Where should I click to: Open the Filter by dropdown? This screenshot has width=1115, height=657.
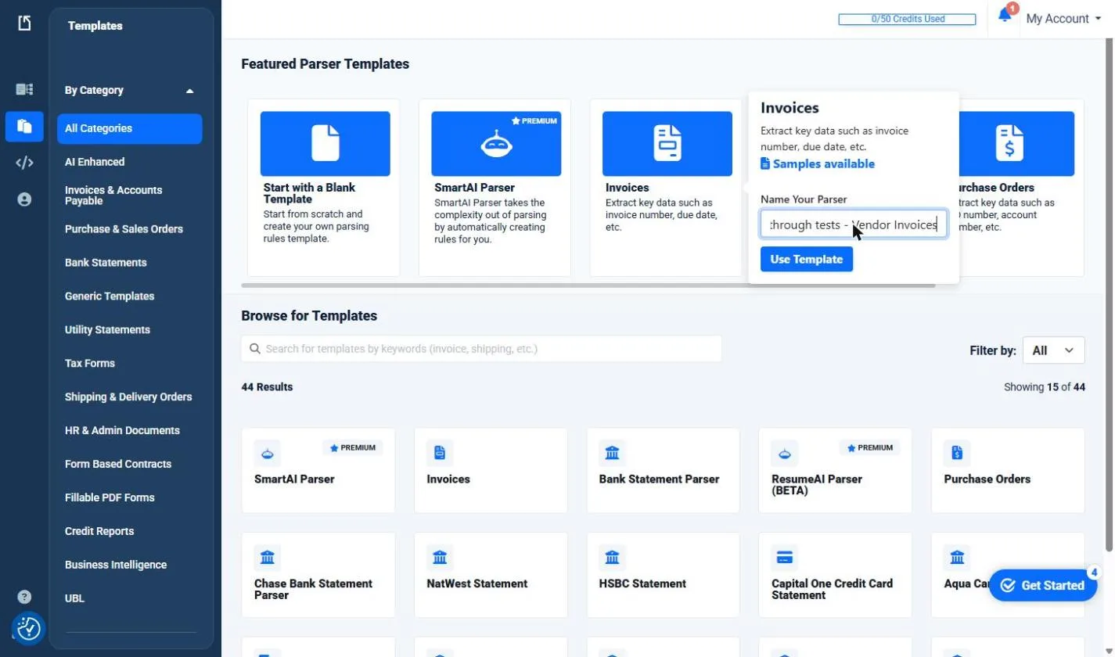point(1053,350)
